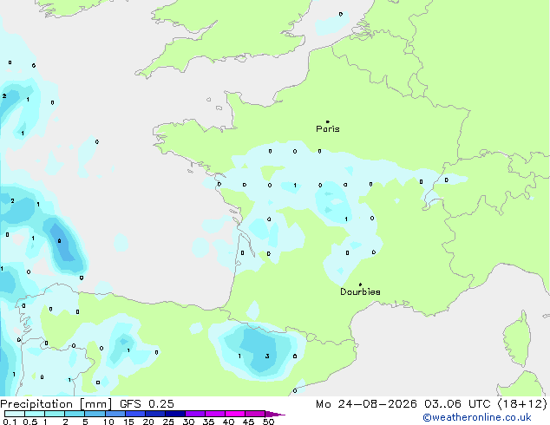
Task: Select the Paris map label
Action: 328,129
